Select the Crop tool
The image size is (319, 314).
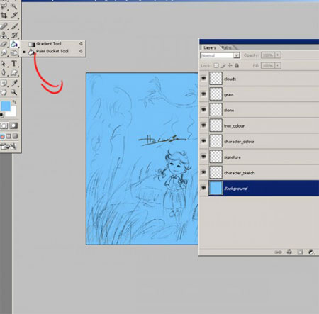(x=4, y=16)
